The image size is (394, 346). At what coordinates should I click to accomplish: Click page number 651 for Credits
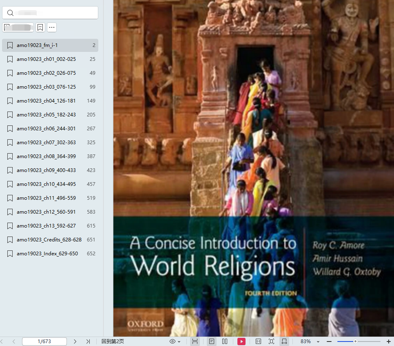[91, 239]
